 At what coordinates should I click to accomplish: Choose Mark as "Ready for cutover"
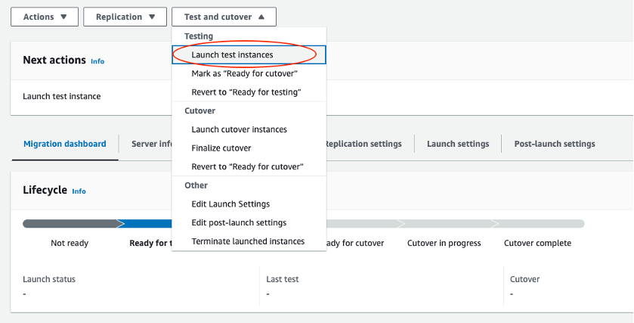244,73
